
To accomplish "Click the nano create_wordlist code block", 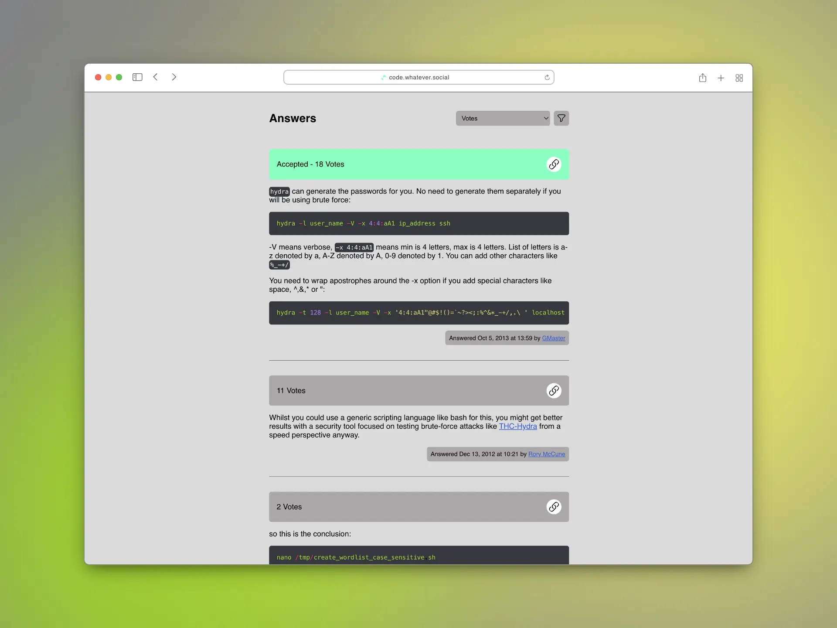I will (418, 556).
